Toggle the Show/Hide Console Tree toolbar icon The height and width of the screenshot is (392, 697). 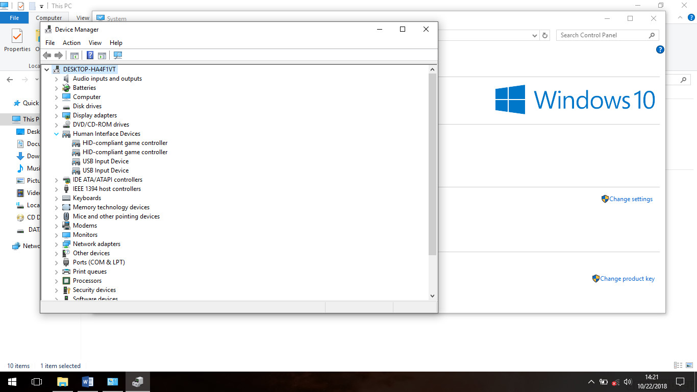pyautogui.click(x=74, y=55)
